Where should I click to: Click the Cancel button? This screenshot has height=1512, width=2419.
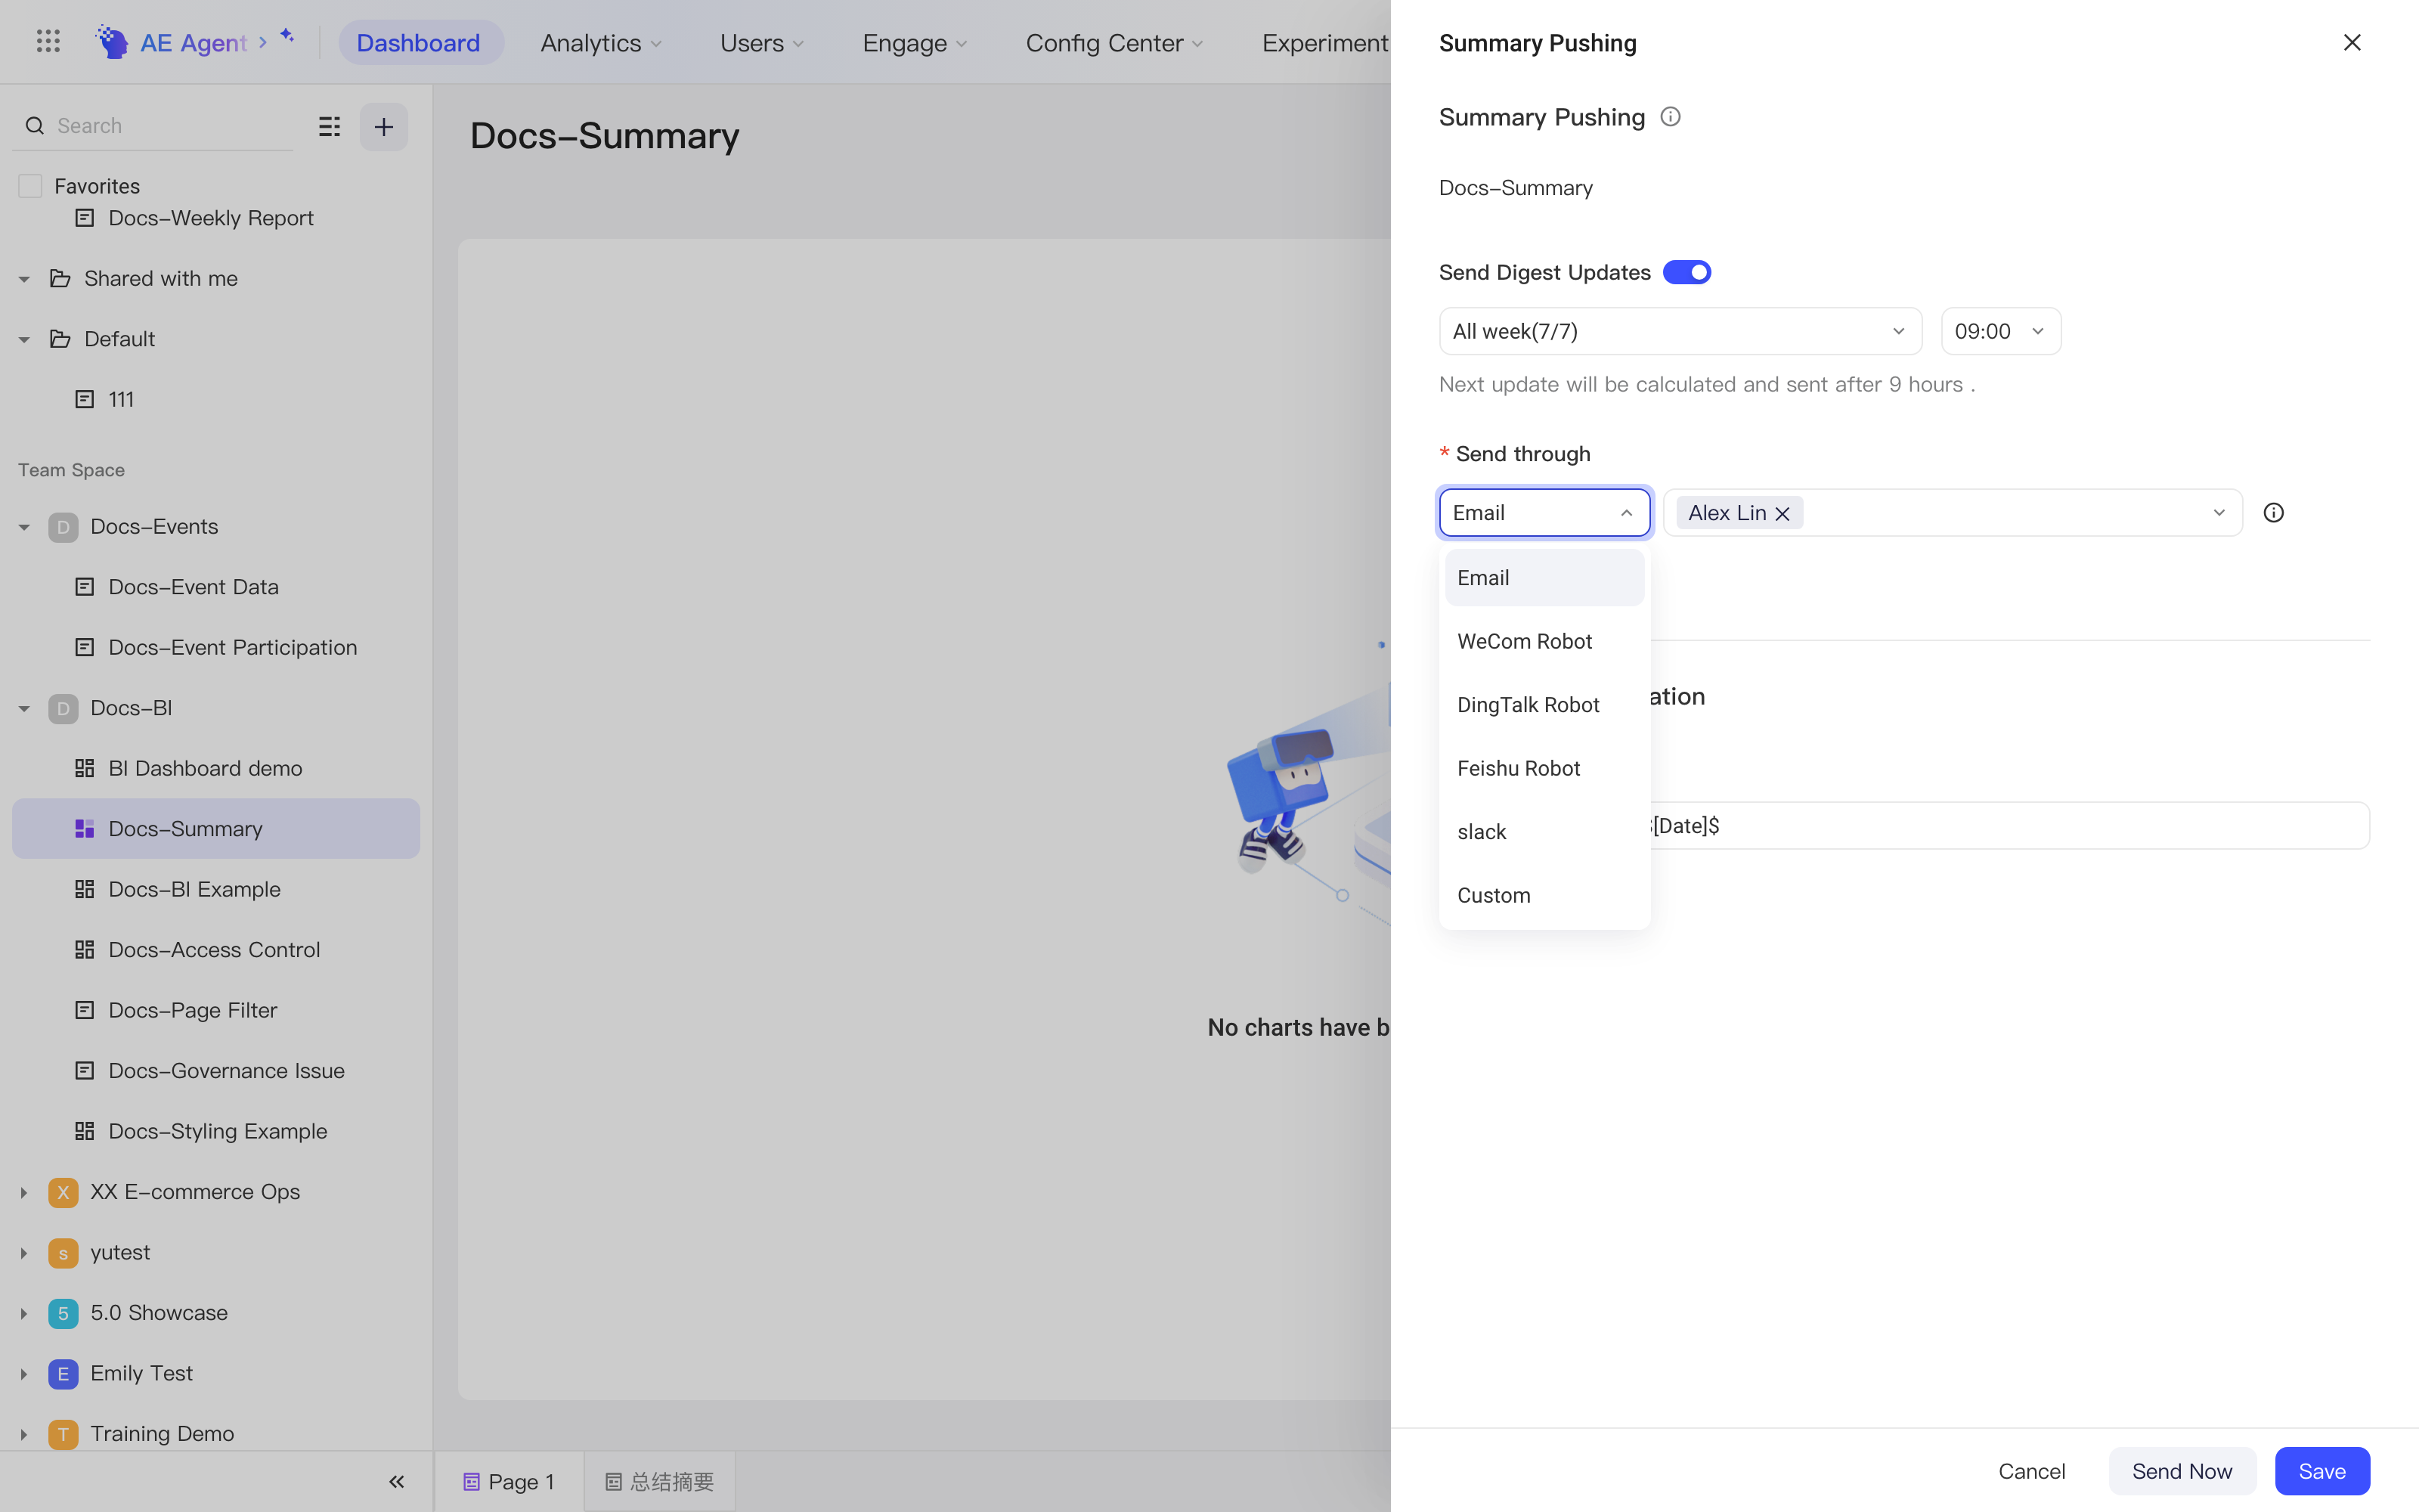coord(2031,1471)
